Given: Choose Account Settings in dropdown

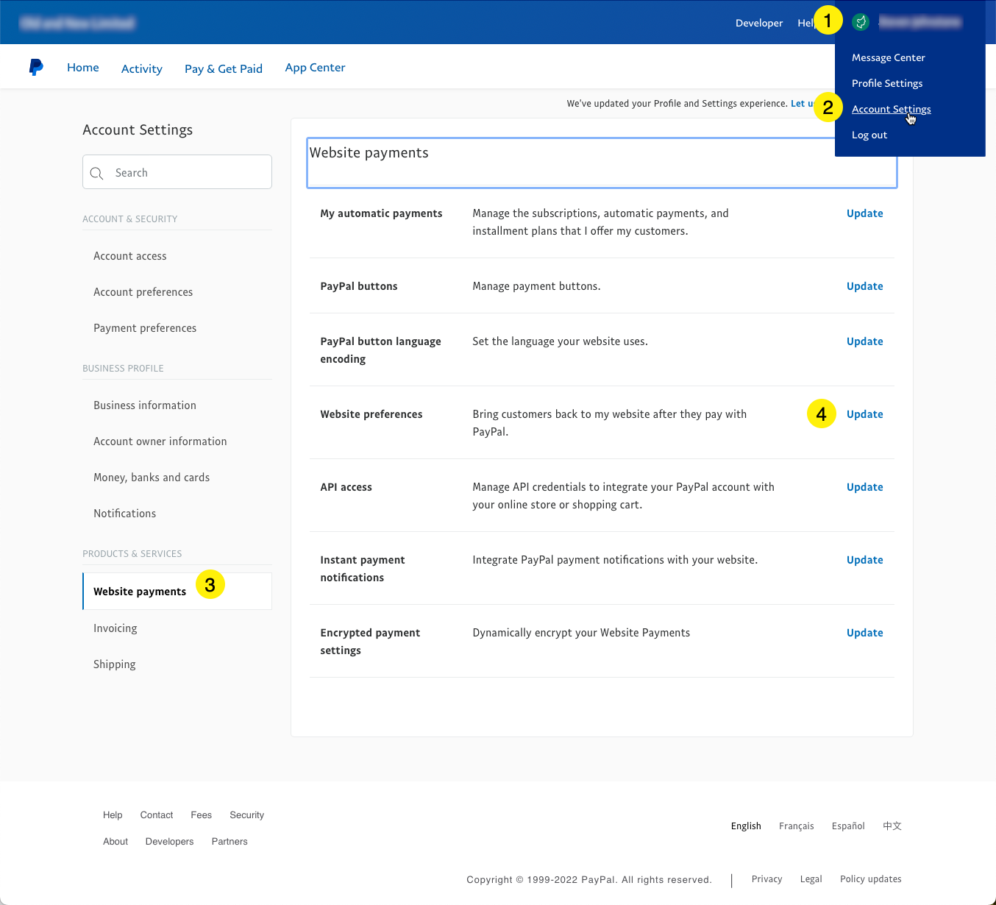Looking at the screenshot, I should click(892, 109).
